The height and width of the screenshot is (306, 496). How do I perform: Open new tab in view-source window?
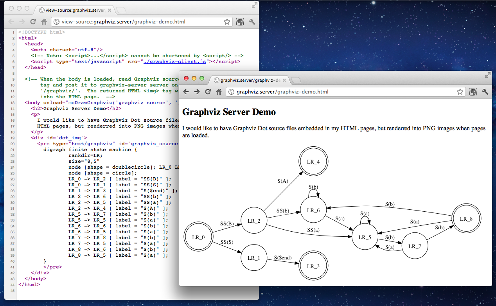pyautogui.click(x=121, y=11)
